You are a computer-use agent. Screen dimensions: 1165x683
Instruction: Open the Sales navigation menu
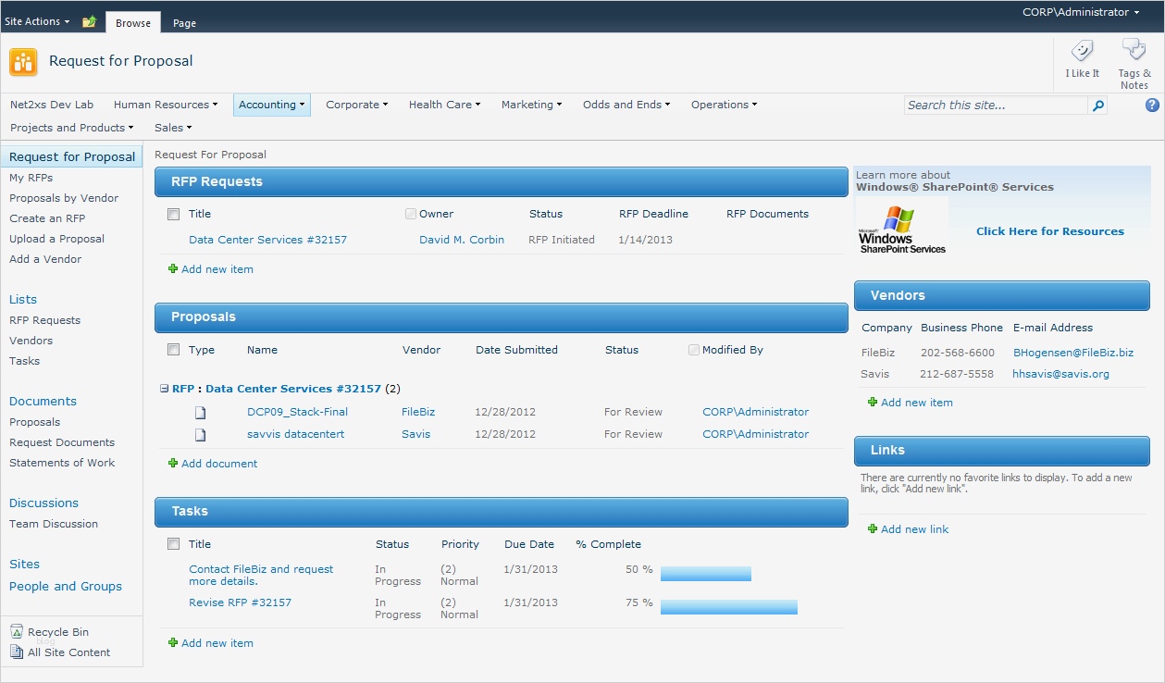point(173,128)
